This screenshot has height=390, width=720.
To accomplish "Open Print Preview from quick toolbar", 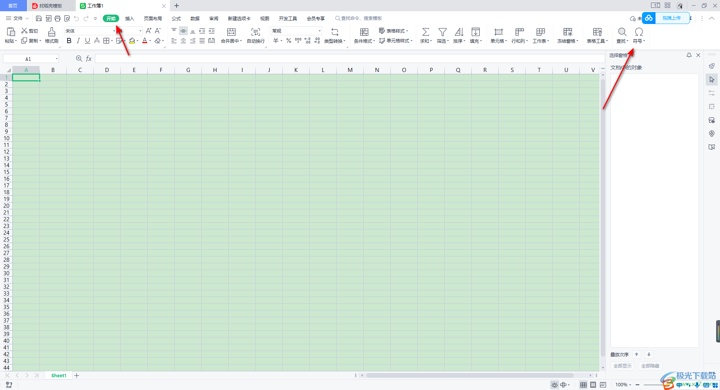I will [67, 18].
